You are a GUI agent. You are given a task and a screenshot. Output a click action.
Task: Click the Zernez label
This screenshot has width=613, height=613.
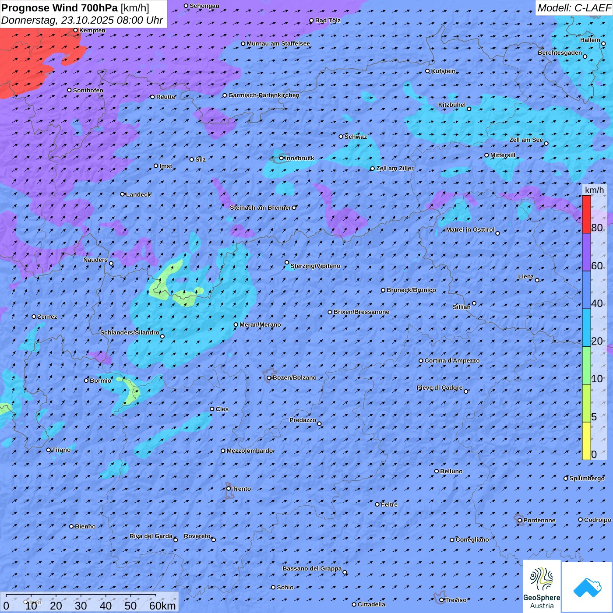(x=47, y=317)
